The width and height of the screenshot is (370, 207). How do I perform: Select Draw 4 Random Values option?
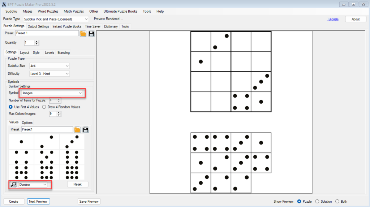click(x=44, y=107)
